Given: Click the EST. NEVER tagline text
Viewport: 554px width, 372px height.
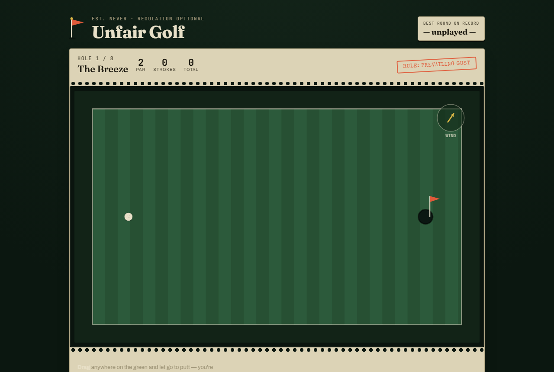Looking at the screenshot, I should click(x=148, y=19).
